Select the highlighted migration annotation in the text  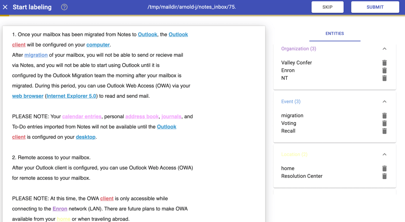tap(36, 55)
